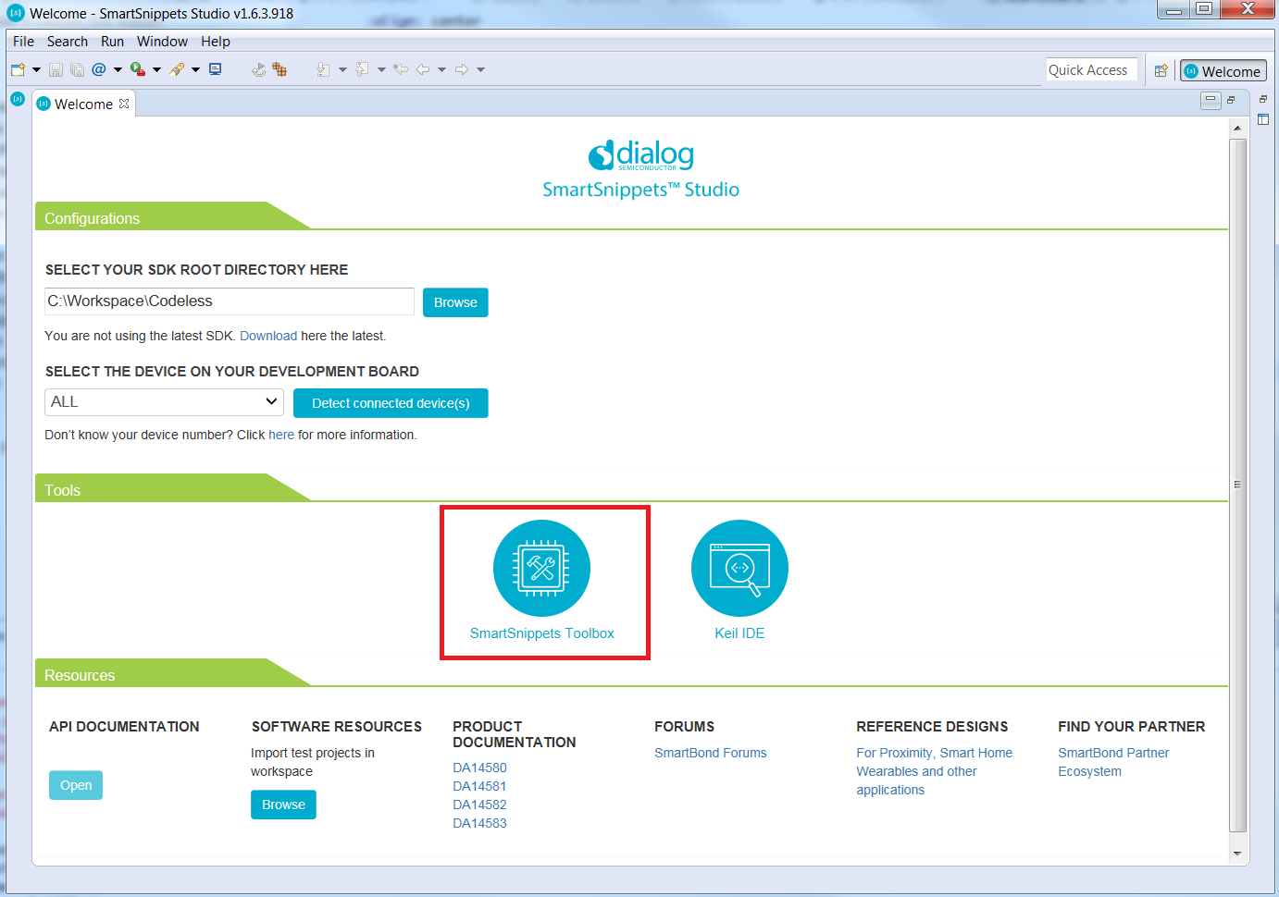Click the SDK root directory text field

click(230, 301)
